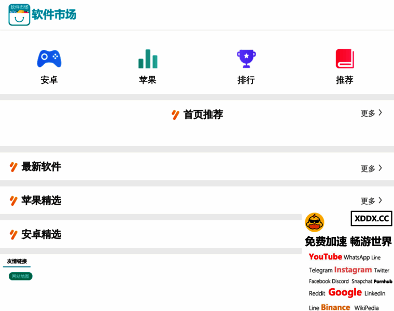
Task: Click the 免费加速 畅游世界 ad headline
Action: [x=348, y=242]
